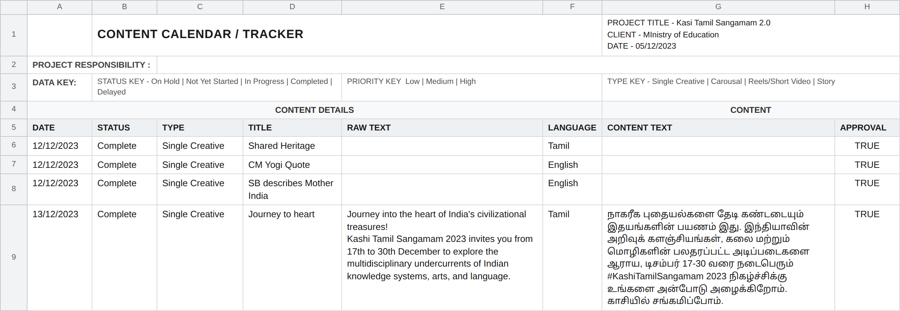Click the TYPE column heading cell
The height and width of the screenshot is (311, 900).
point(200,128)
